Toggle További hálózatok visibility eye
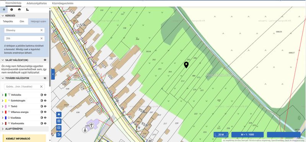Image resolution: width=306 pixels, height=142 pixels. [45, 78]
